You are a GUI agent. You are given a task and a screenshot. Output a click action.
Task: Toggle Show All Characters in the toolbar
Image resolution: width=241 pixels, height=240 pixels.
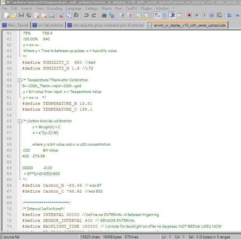coord(164,16)
